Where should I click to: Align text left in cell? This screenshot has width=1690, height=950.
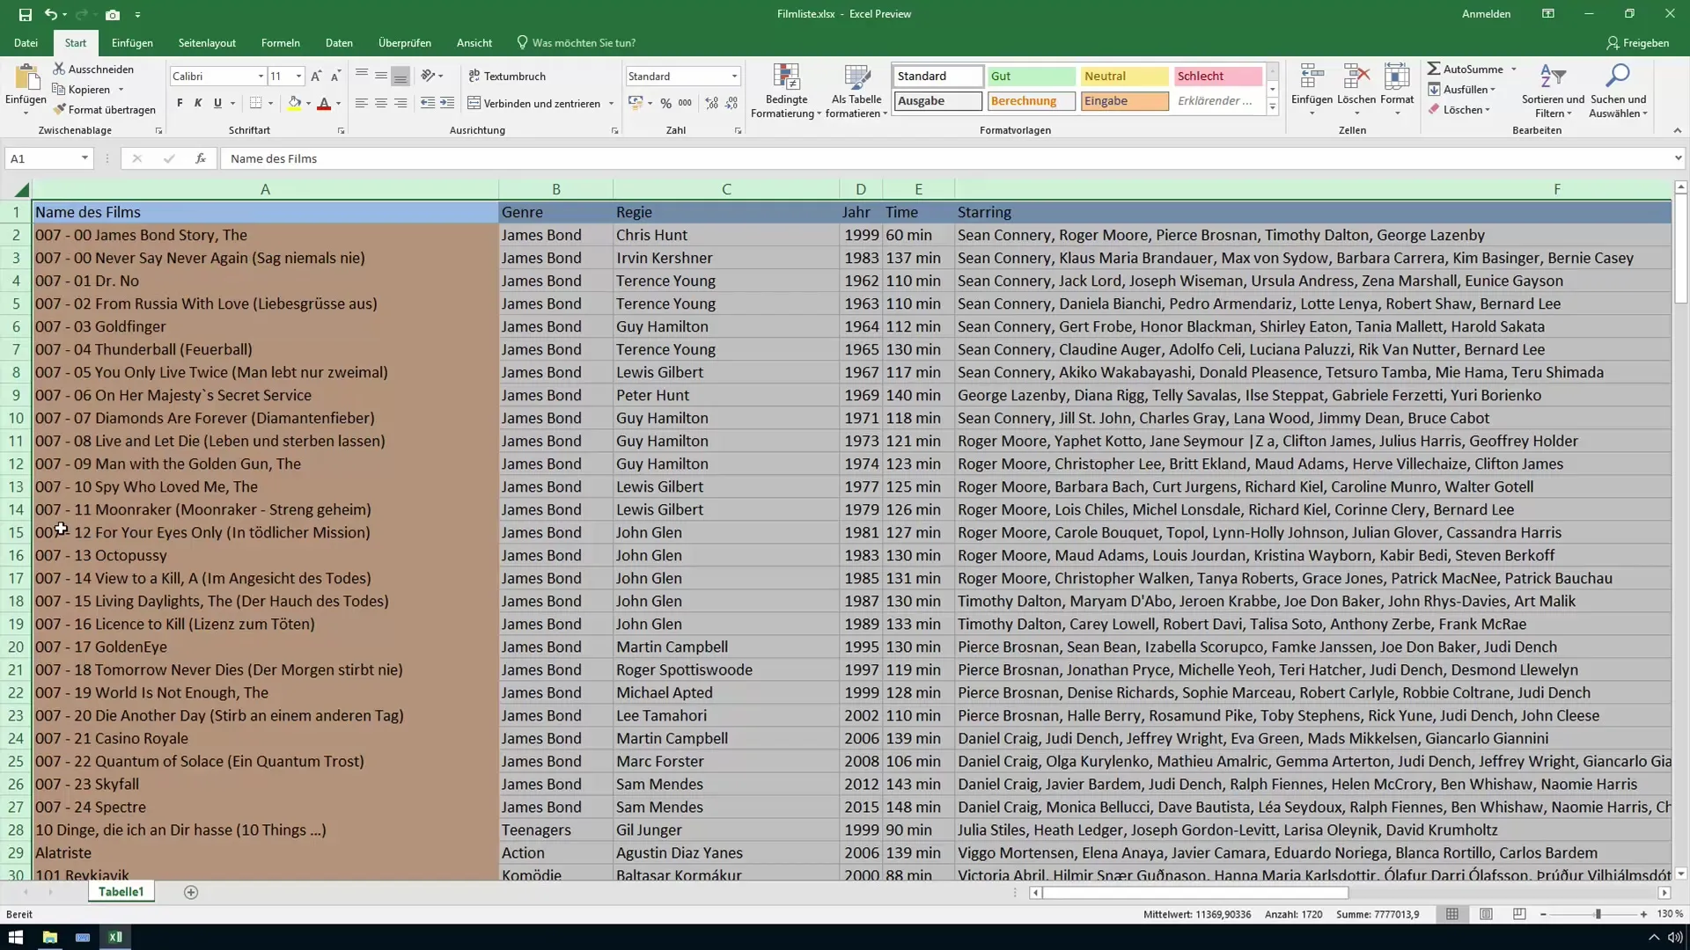[362, 103]
